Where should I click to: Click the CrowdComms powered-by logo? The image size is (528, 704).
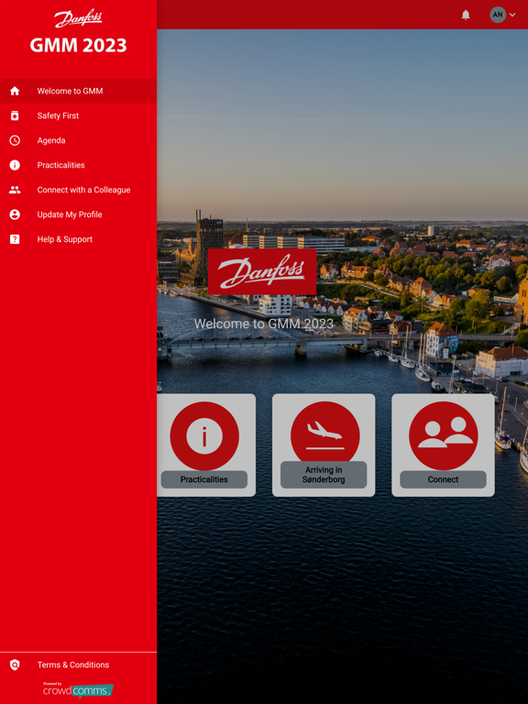tap(78, 690)
